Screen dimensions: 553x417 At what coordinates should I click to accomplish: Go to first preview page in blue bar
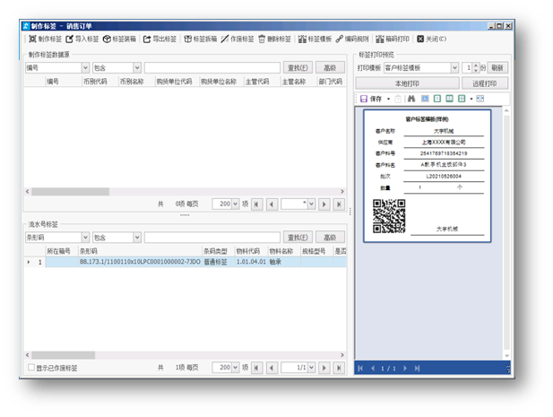point(360,369)
